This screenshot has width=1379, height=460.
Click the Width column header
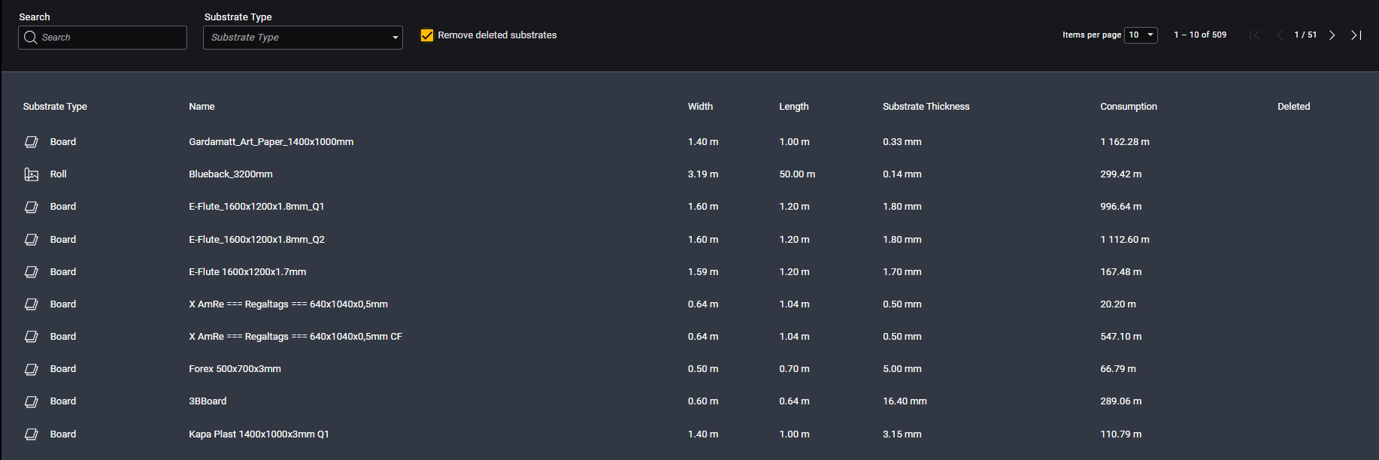699,107
